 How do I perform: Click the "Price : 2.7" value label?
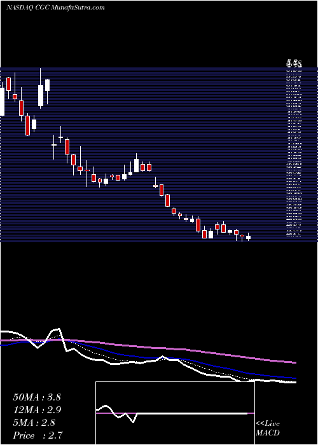coord(38,435)
